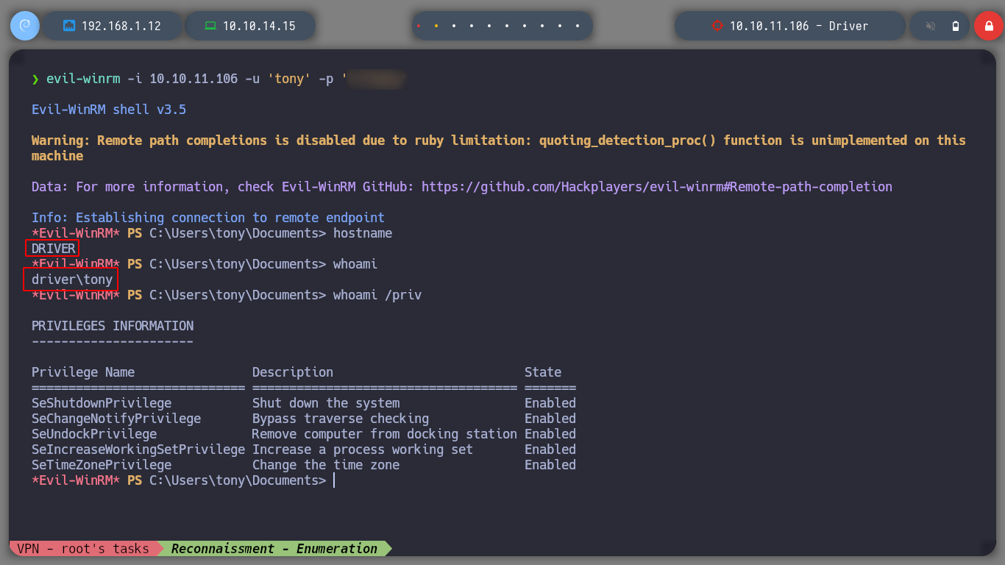Click the "SeChangeNotifyPrivilege" row name
This screenshot has height=565, width=1005.
pos(116,419)
